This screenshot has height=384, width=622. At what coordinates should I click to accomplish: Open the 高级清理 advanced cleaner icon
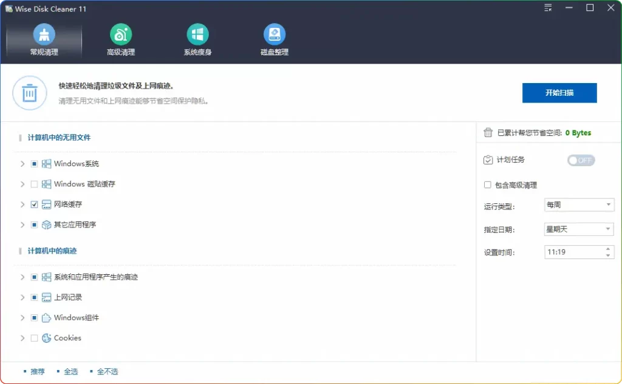click(121, 35)
